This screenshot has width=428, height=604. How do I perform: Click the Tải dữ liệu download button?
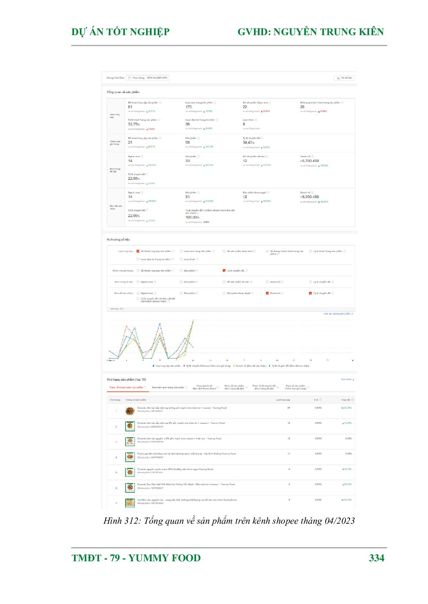click(x=344, y=78)
